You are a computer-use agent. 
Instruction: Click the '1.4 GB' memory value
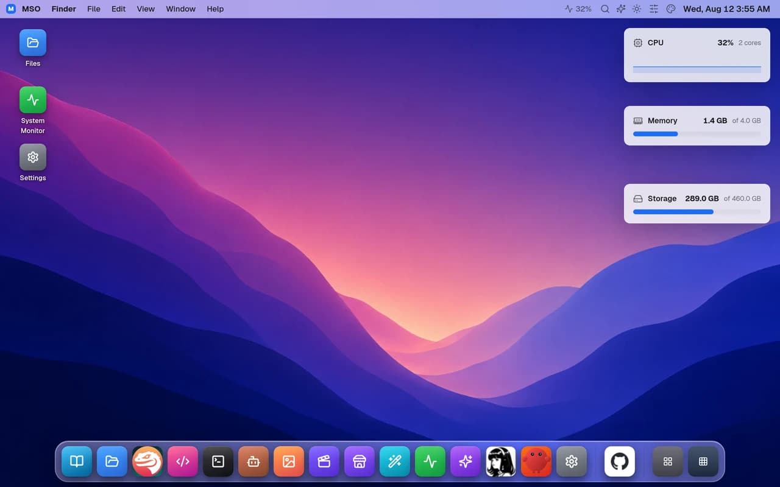[x=715, y=121]
